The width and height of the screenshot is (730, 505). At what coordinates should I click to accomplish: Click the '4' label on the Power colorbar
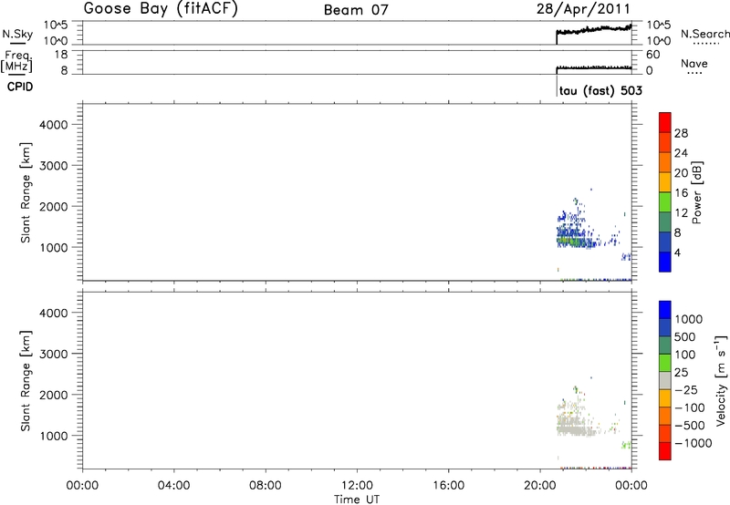pyautogui.click(x=677, y=252)
